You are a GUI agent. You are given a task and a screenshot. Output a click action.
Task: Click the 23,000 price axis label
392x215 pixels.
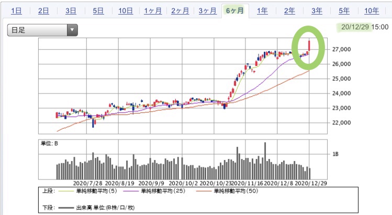point(341,108)
